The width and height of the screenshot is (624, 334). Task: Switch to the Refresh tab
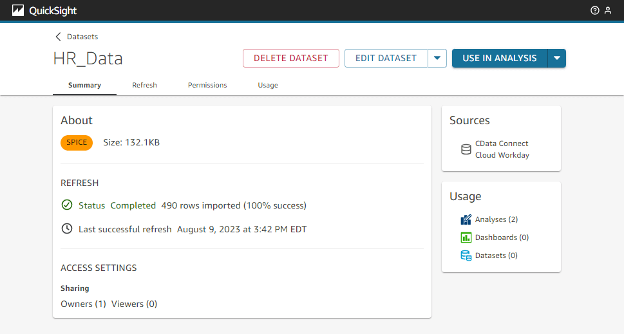pyautogui.click(x=144, y=85)
